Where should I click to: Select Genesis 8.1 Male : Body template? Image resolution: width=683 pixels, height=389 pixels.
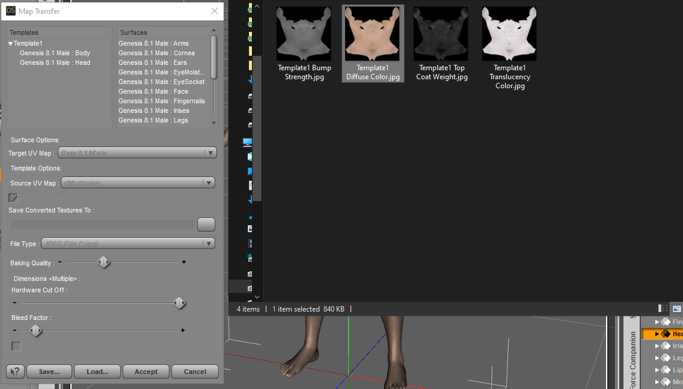coord(55,53)
